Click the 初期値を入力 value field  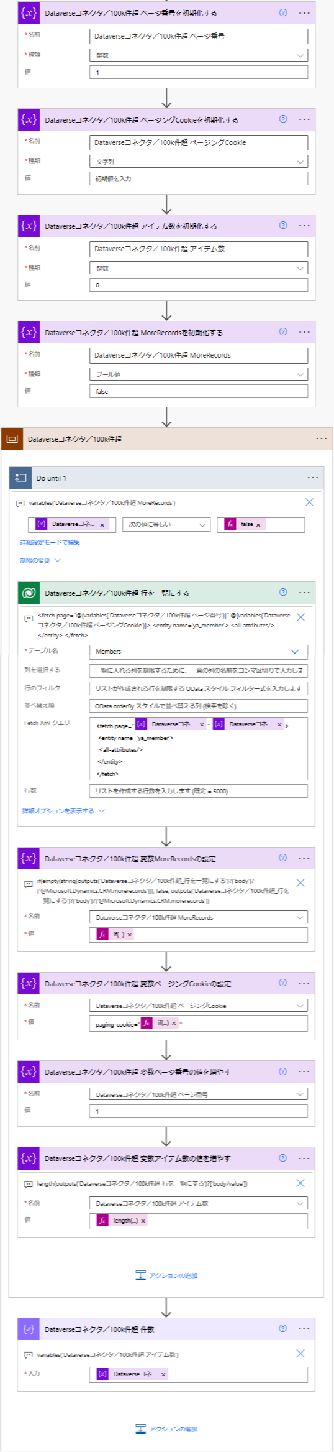click(199, 178)
